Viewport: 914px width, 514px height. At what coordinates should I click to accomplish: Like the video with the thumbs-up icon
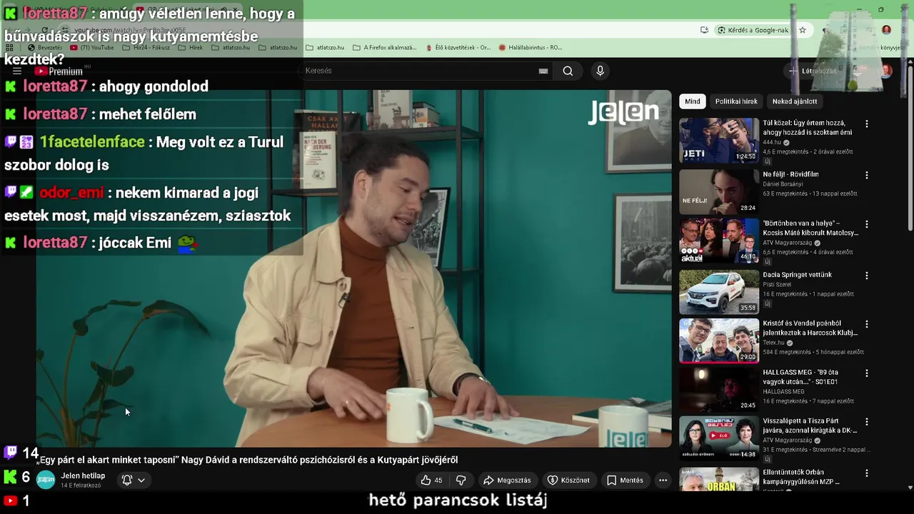coord(431,480)
